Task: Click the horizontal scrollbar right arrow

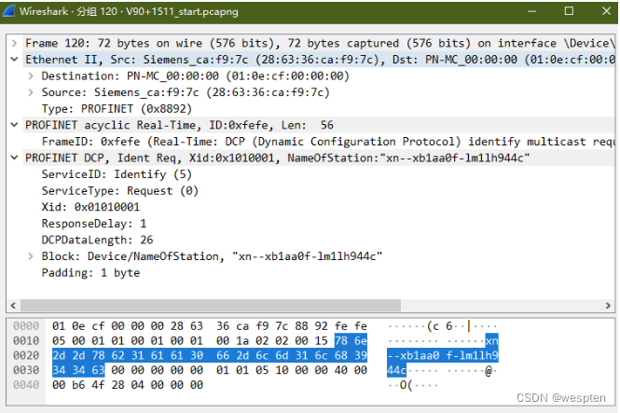Action: point(608,306)
